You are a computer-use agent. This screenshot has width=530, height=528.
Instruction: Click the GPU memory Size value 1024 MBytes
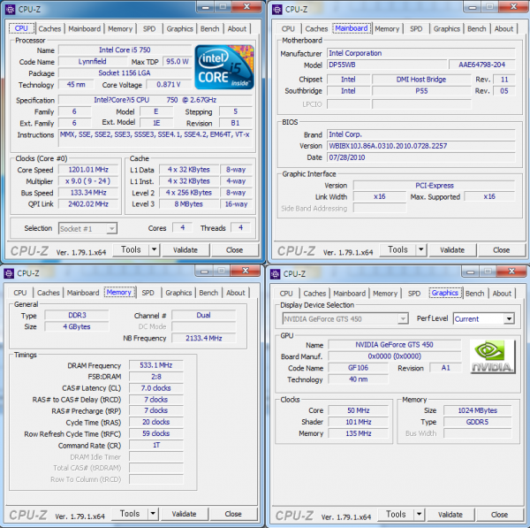(477, 410)
